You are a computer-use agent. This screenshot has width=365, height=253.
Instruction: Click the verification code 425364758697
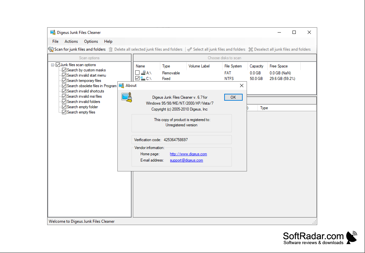[x=176, y=140]
